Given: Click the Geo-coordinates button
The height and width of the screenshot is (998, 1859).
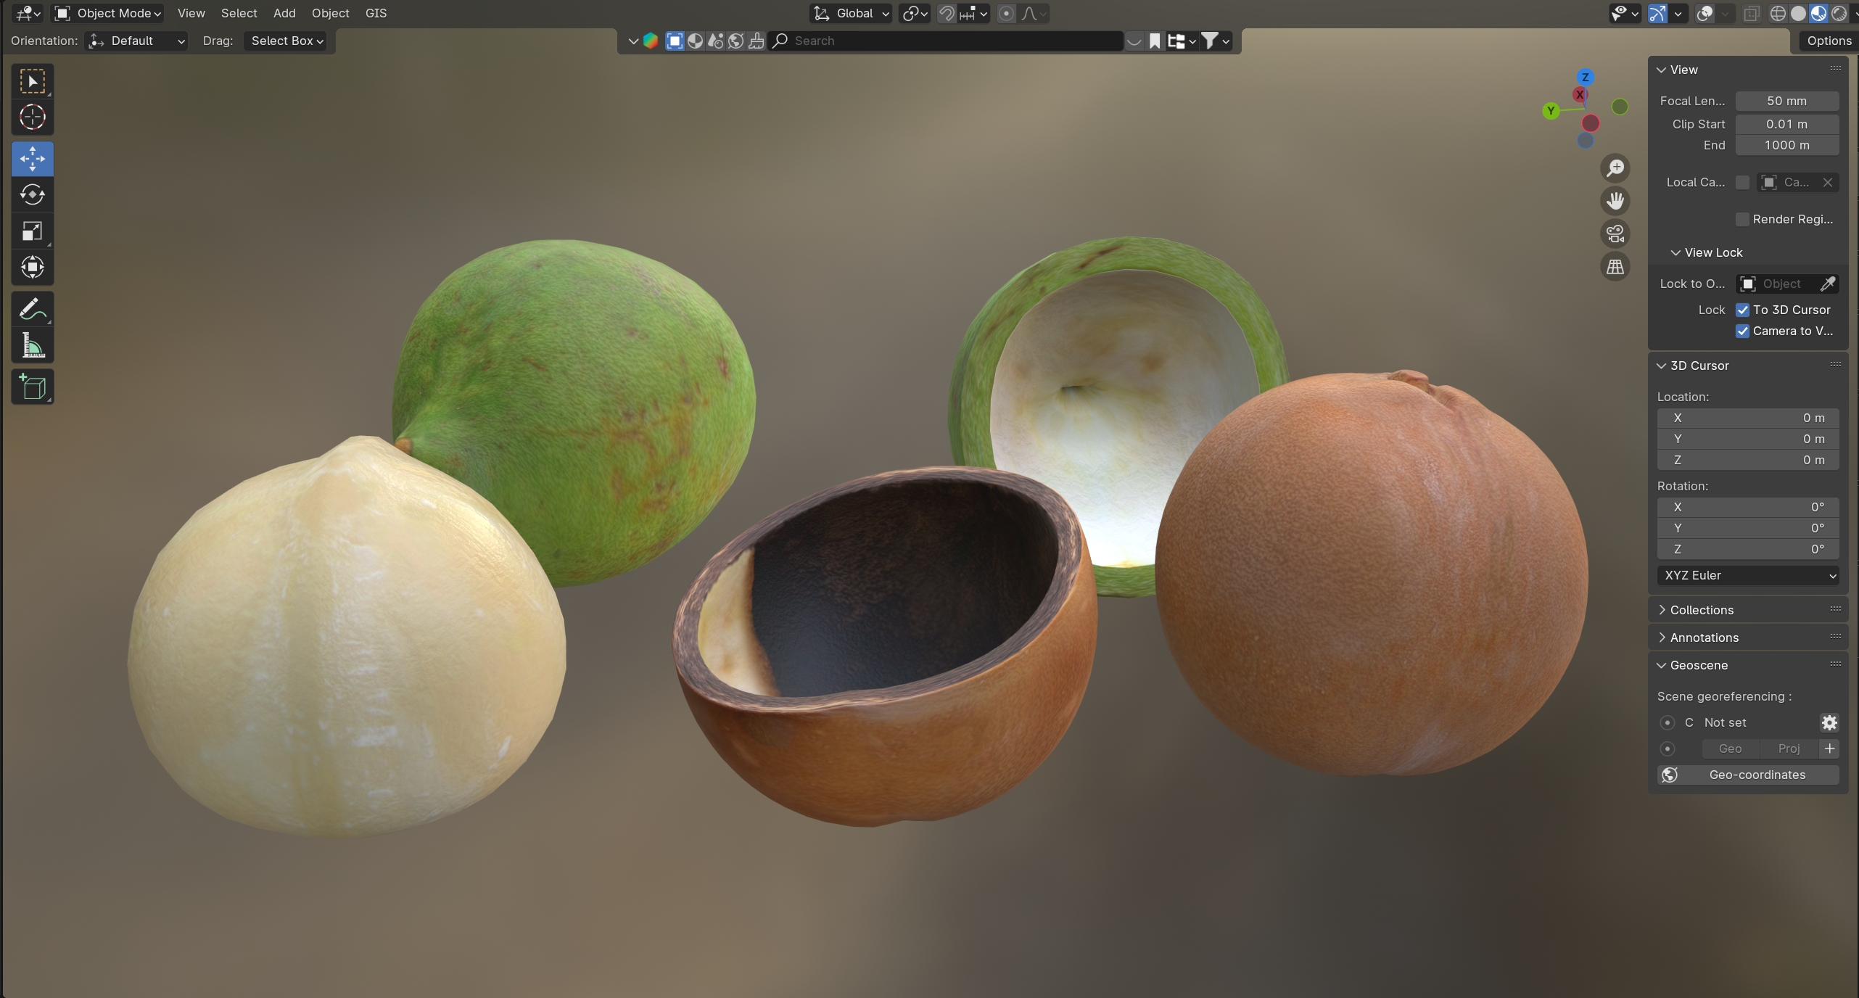Looking at the screenshot, I should [1747, 775].
